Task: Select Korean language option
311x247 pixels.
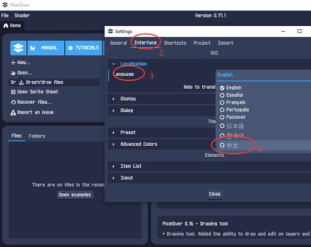Action: click(232, 135)
